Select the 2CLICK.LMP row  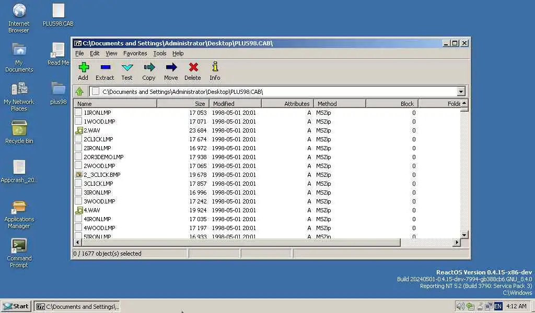[x=267, y=139]
